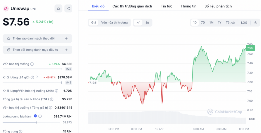
Task: Click the '598.74M UNI' supply value
Action: [x=63, y=116]
